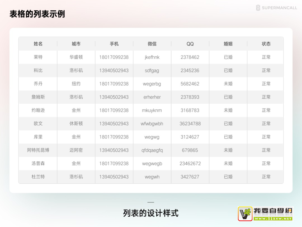
Task: Select the 手机 column header
Action: click(114, 44)
